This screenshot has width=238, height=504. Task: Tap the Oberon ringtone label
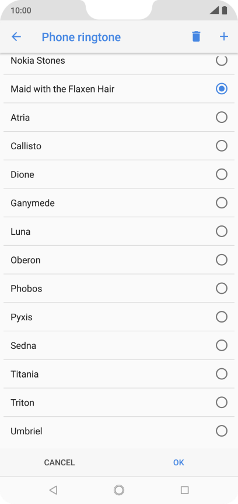pyautogui.click(x=26, y=260)
